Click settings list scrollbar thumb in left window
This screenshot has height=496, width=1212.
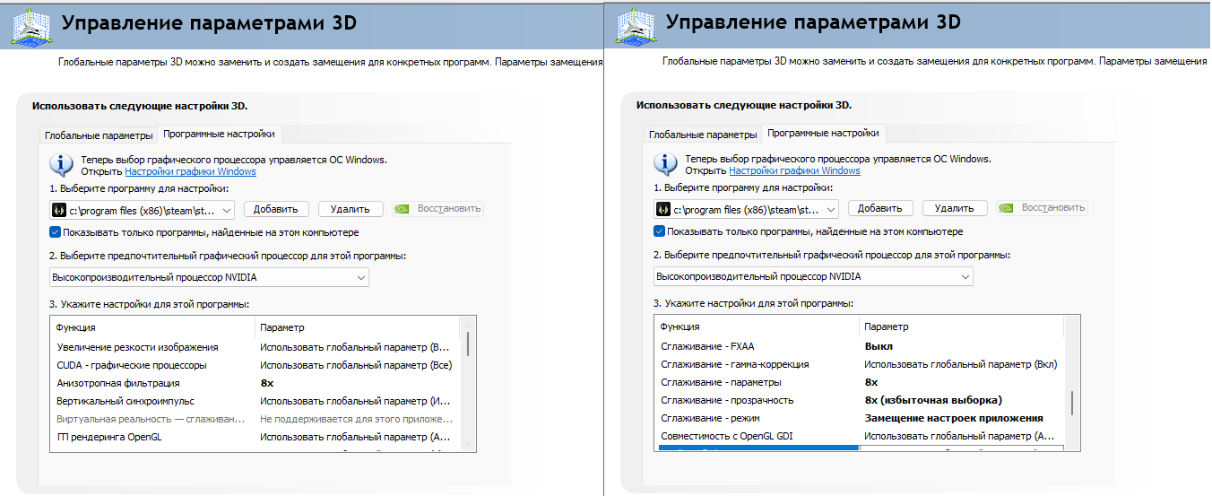click(x=468, y=344)
